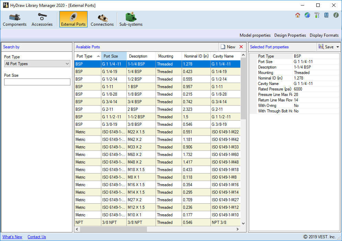Open the Contact Us link
Screen dimensions: 342x241
tap(37, 237)
